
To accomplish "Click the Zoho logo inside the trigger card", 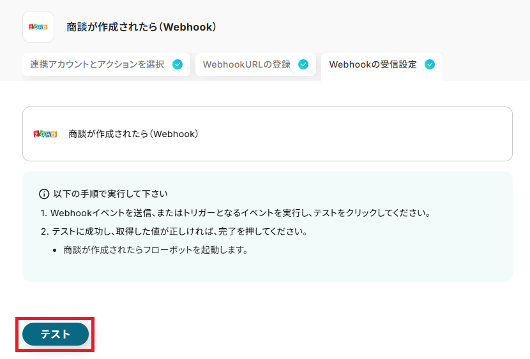I will [45, 134].
